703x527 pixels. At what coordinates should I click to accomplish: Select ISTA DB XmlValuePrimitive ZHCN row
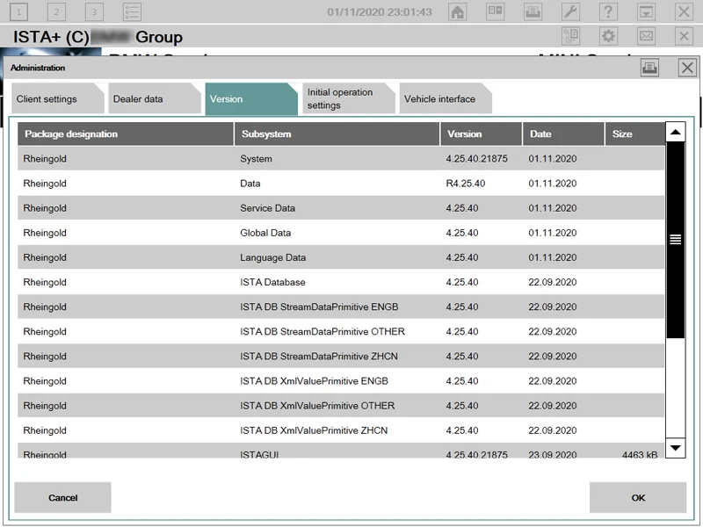[341, 430]
